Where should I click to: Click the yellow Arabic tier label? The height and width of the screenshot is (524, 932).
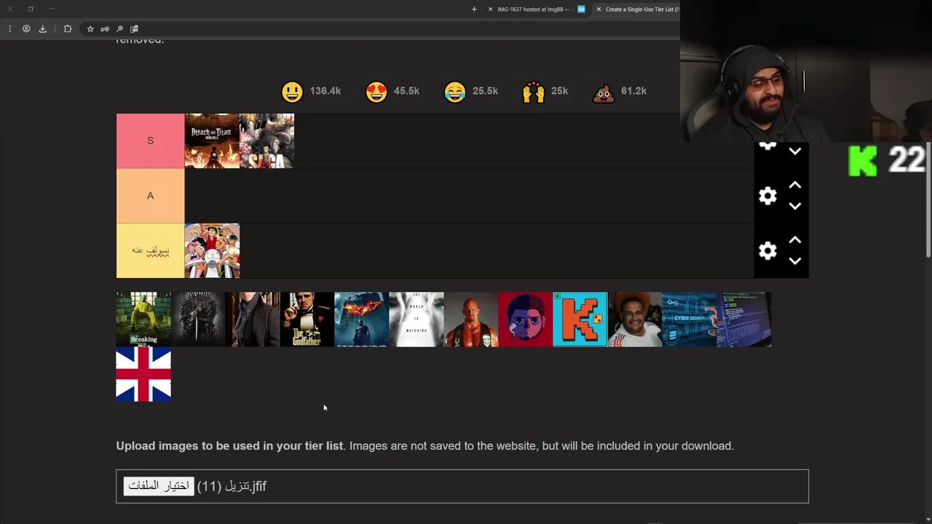pos(150,250)
